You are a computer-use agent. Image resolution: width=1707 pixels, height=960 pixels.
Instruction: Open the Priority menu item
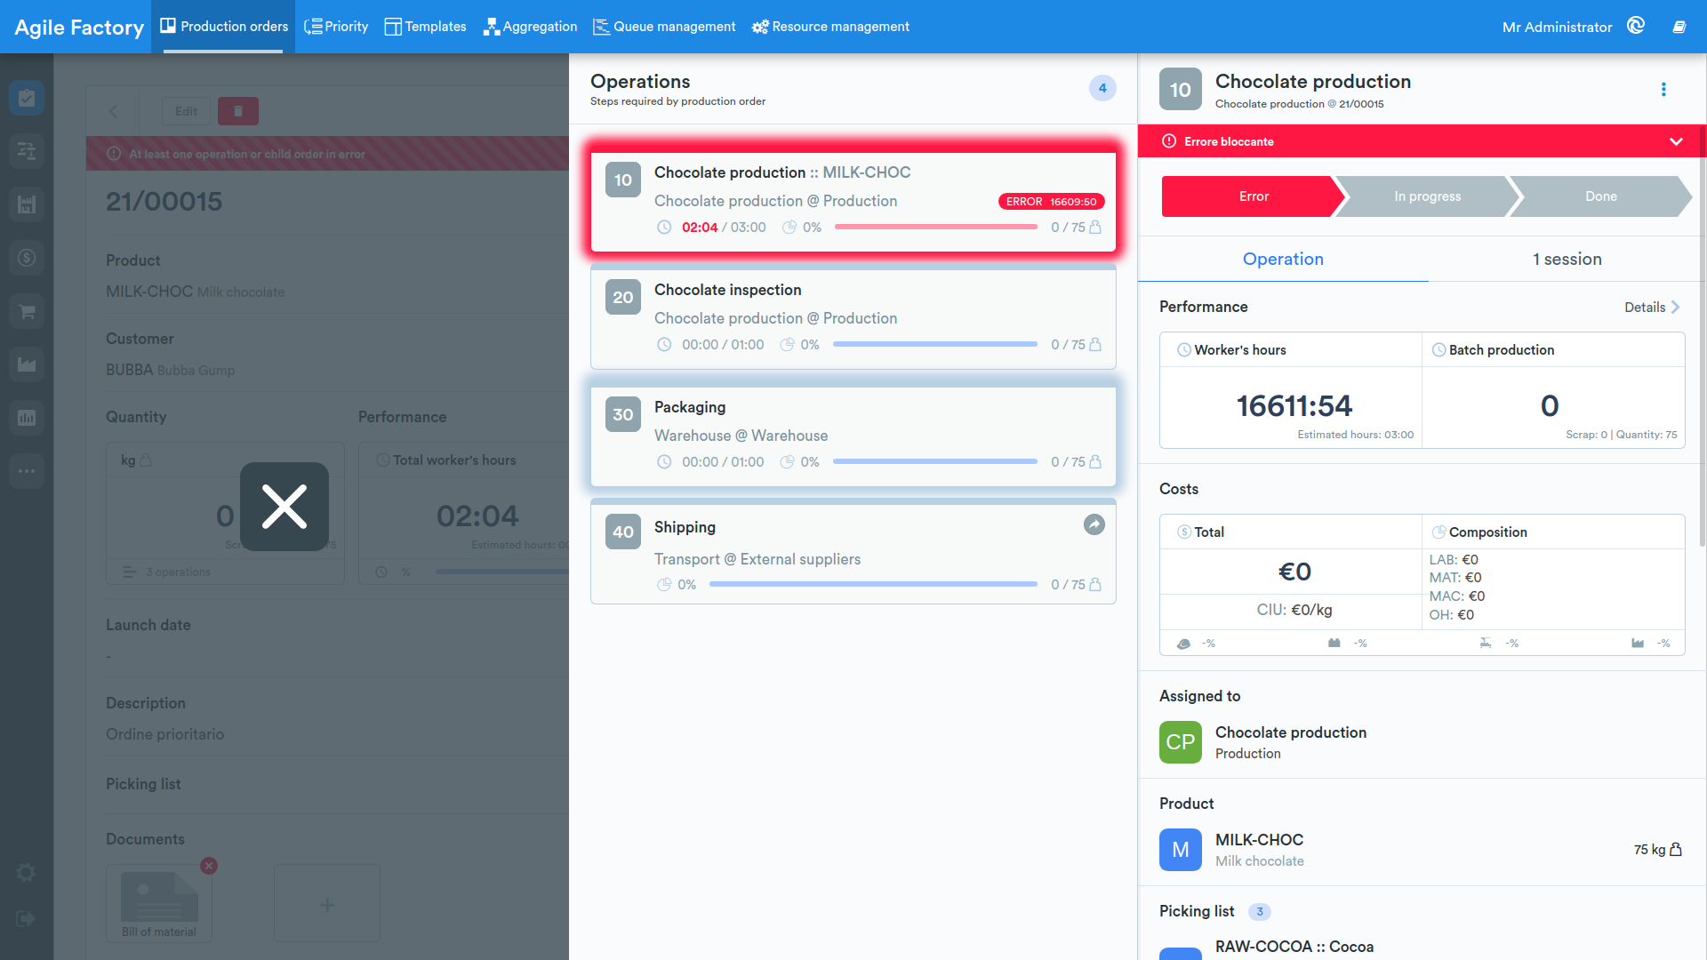pyautogui.click(x=336, y=27)
